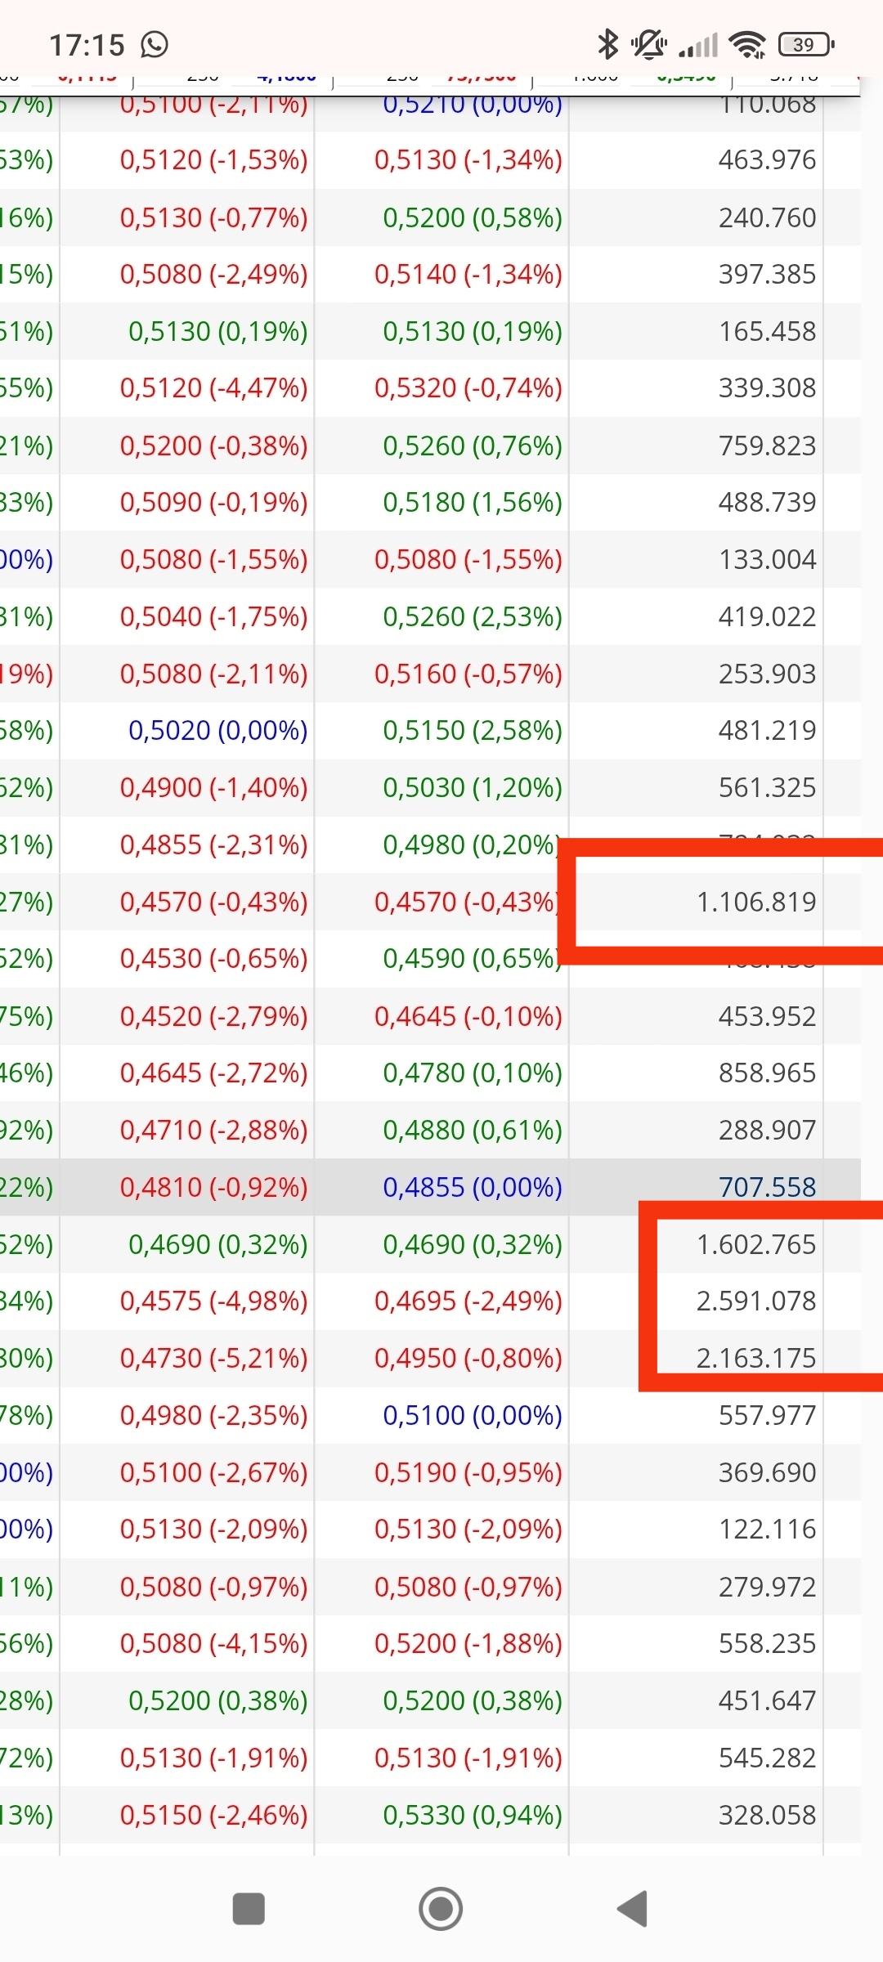Tap the 17:15 clock in status bar
This screenshot has width=883, height=1962.
pyautogui.click(x=87, y=45)
